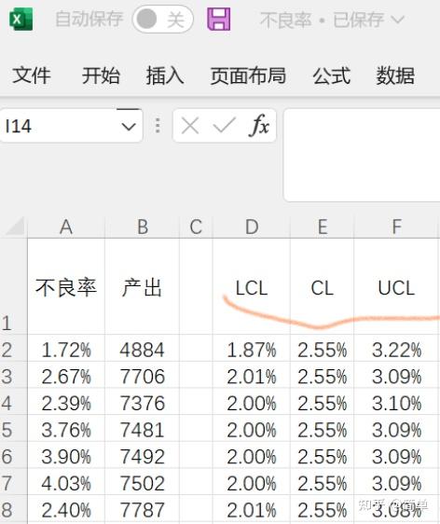
Task: Select column B header
Action: click(143, 227)
